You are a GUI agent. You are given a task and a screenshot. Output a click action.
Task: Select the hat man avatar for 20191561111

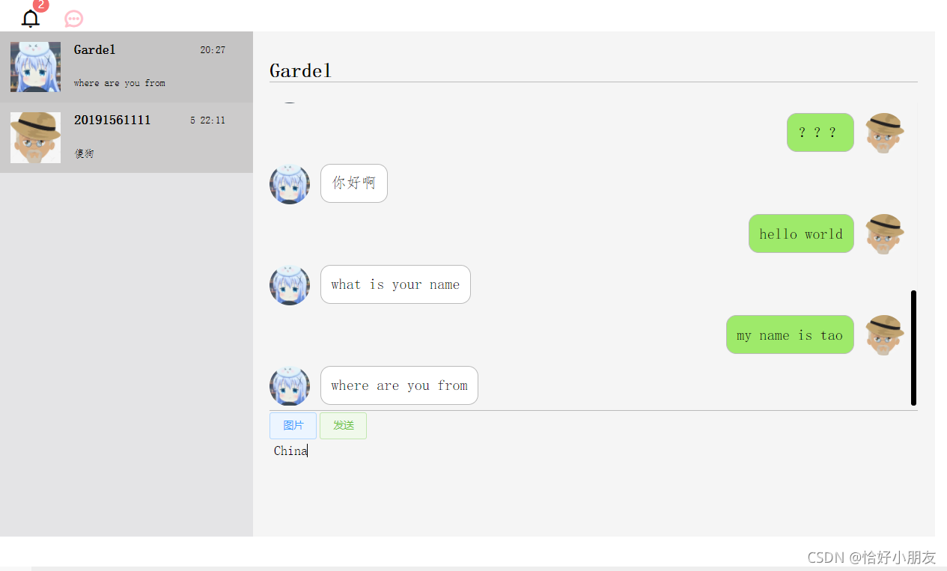[x=35, y=138]
